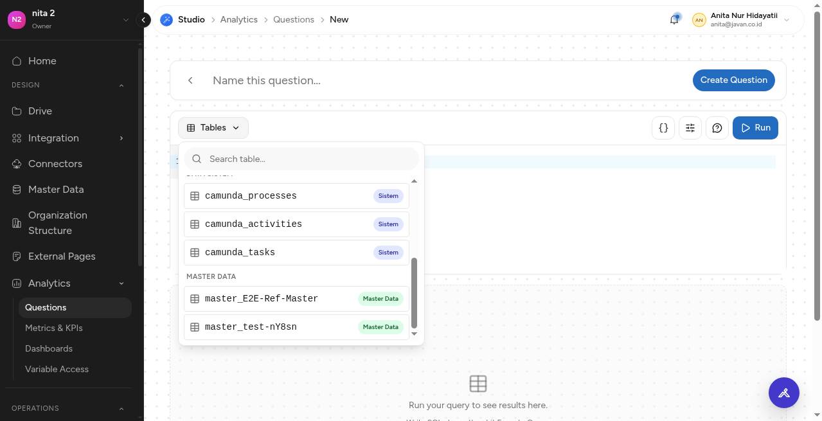
Task: Select the master_E2E-Ref-Master table
Action: (296, 299)
